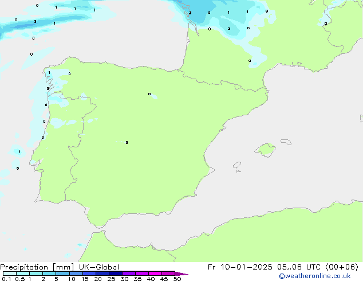
Task: Click the 25–30 mm navy legend box
Action: coord(115,274)
